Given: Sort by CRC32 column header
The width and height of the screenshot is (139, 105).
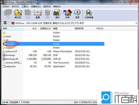Looking at the screenshot, I should (x=100, y=29).
